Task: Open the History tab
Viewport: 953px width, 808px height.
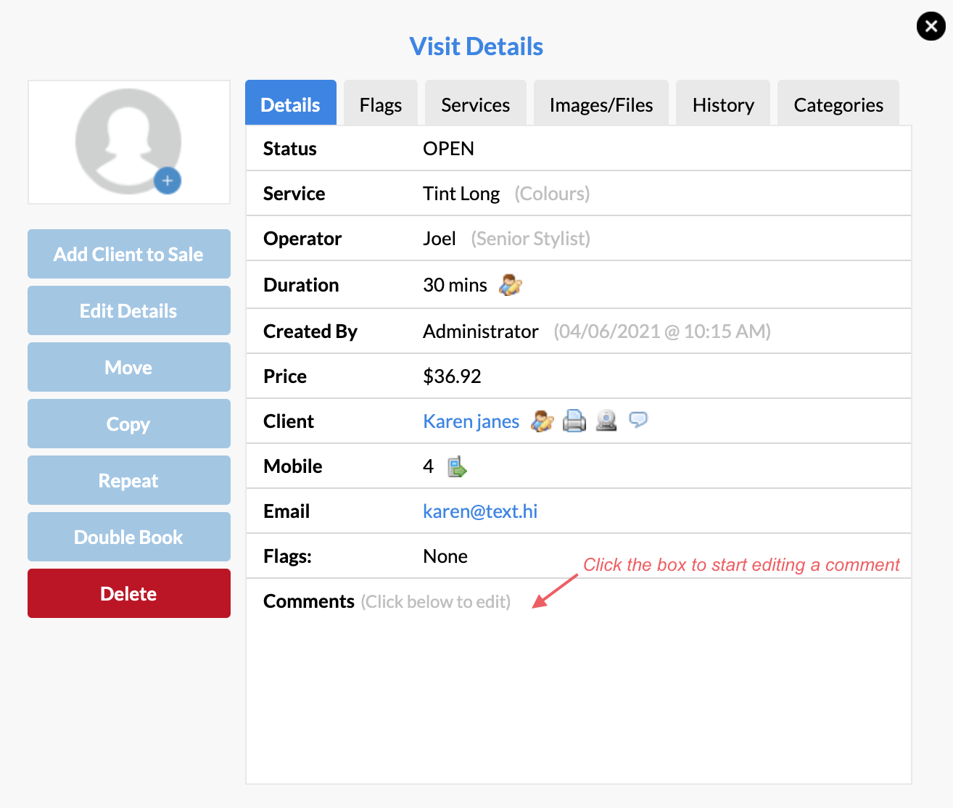Action: [722, 104]
